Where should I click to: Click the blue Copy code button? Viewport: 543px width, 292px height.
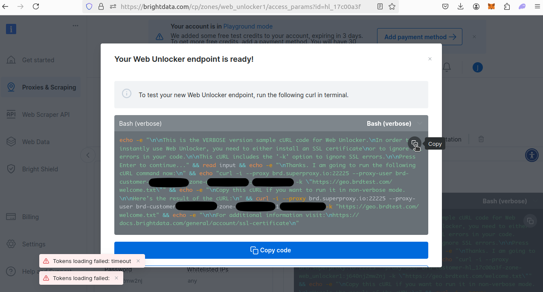coord(271,250)
